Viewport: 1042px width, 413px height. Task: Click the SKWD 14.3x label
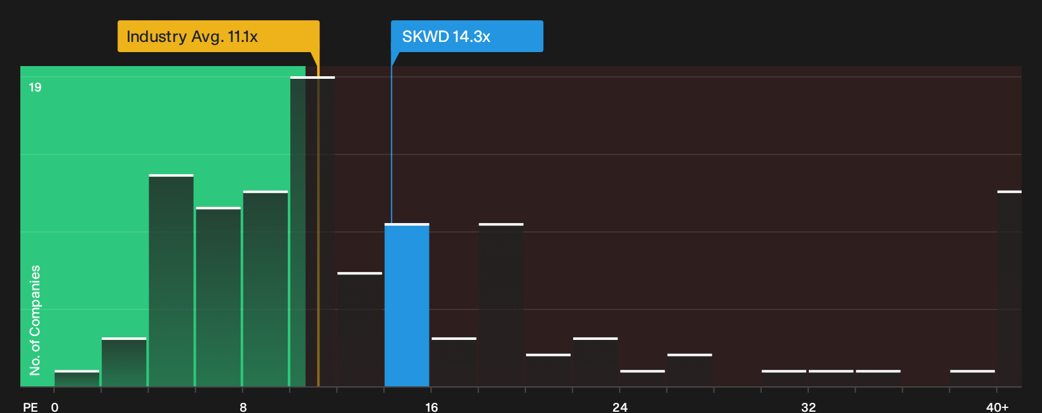coord(467,36)
